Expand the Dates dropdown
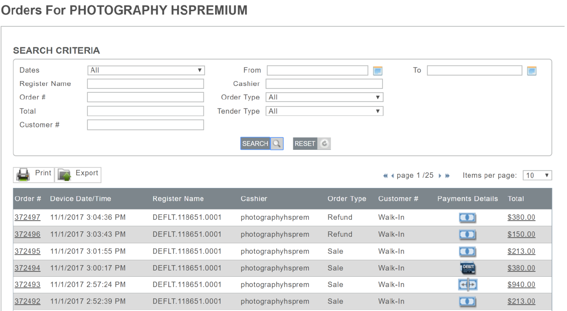This screenshot has height=311, width=567. [x=146, y=70]
